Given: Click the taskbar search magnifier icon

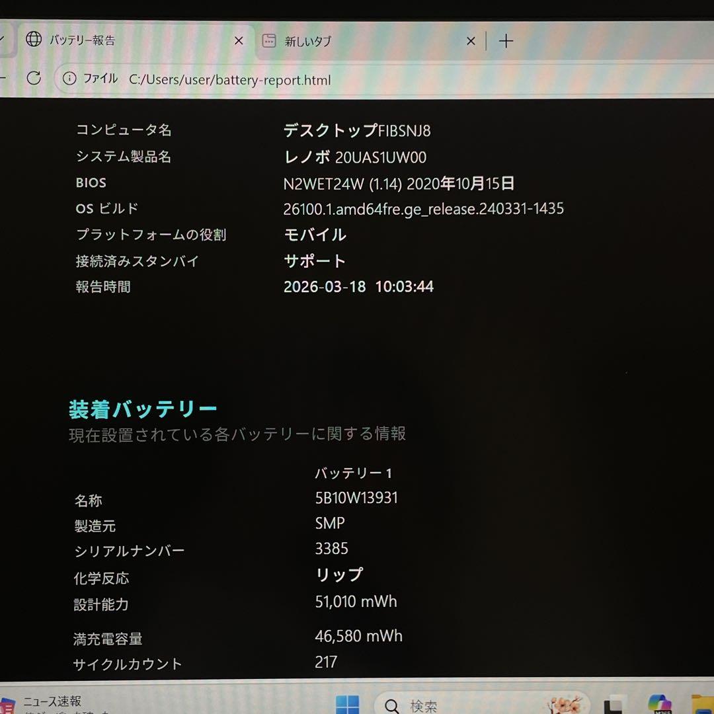Looking at the screenshot, I should (x=391, y=706).
